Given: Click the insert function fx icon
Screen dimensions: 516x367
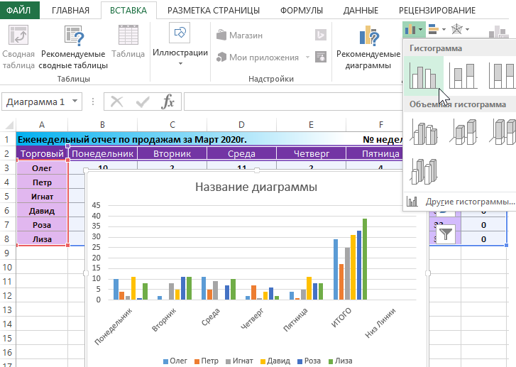Looking at the screenshot, I should pyautogui.click(x=168, y=102).
